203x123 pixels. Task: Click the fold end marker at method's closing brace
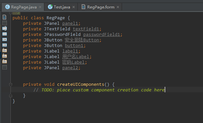[x=10, y=96]
